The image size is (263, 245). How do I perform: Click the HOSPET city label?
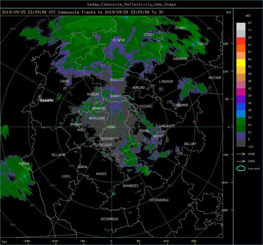(x=158, y=136)
